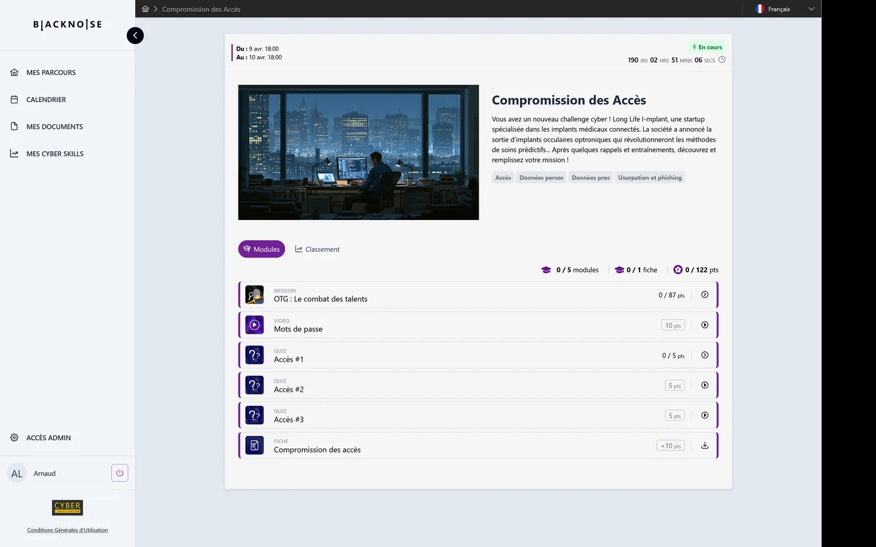Go to home via breadcrumb house icon
Image resolution: width=876 pixels, height=547 pixels.
(145, 9)
